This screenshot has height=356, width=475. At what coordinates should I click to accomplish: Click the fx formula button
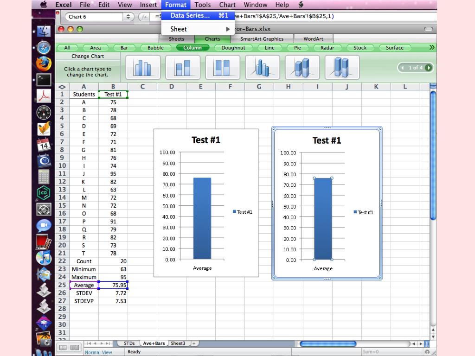point(144,17)
